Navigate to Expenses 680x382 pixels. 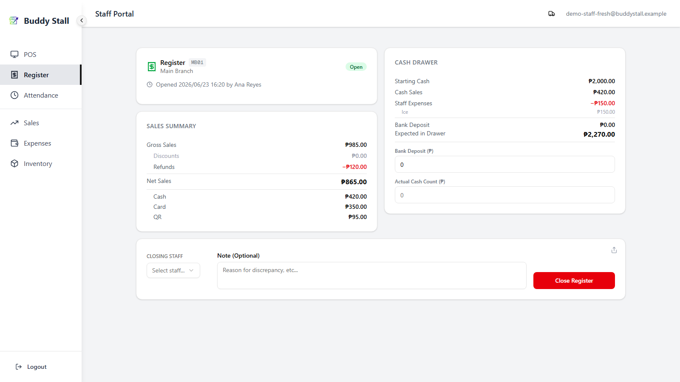(41, 143)
